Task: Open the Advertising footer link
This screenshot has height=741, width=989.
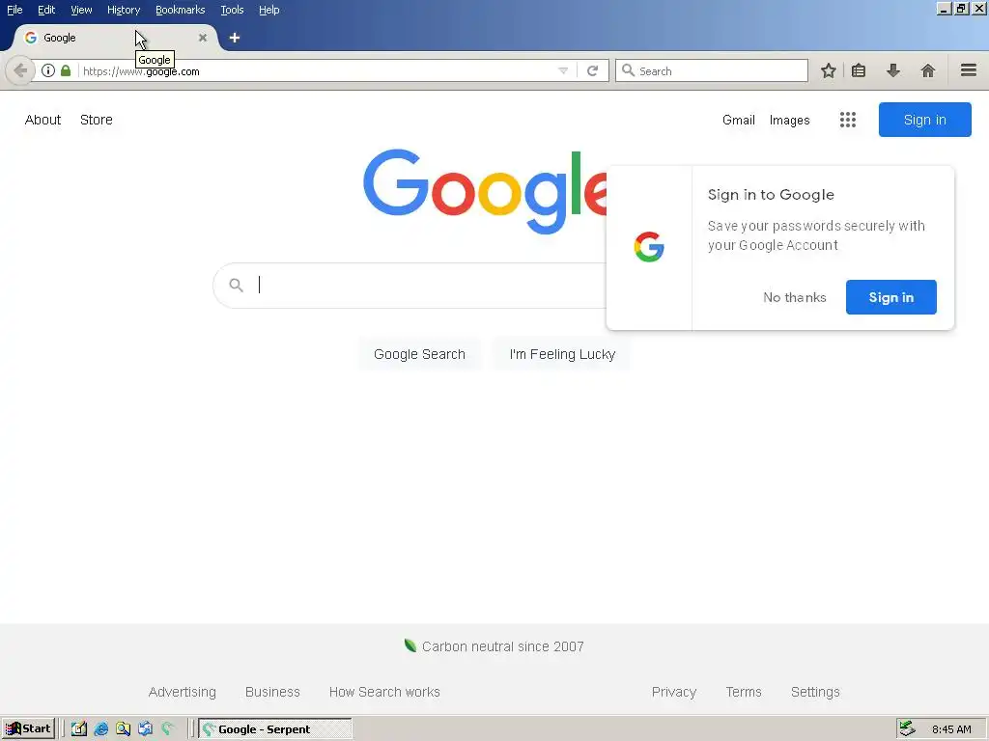Action: coord(183,692)
